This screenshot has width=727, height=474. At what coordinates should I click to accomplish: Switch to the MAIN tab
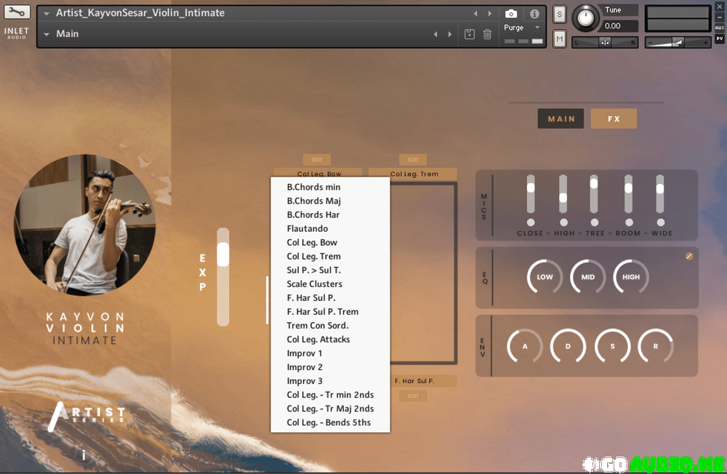tap(561, 118)
